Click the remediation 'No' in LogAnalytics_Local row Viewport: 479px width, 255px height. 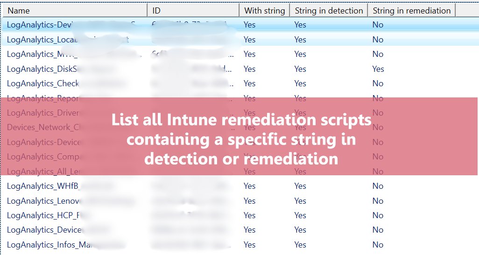click(x=378, y=40)
